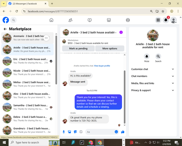Screen dimensions: 182x146
Task: Open the three-dot options on Annmarie chat
Action: click(x=46, y=38)
